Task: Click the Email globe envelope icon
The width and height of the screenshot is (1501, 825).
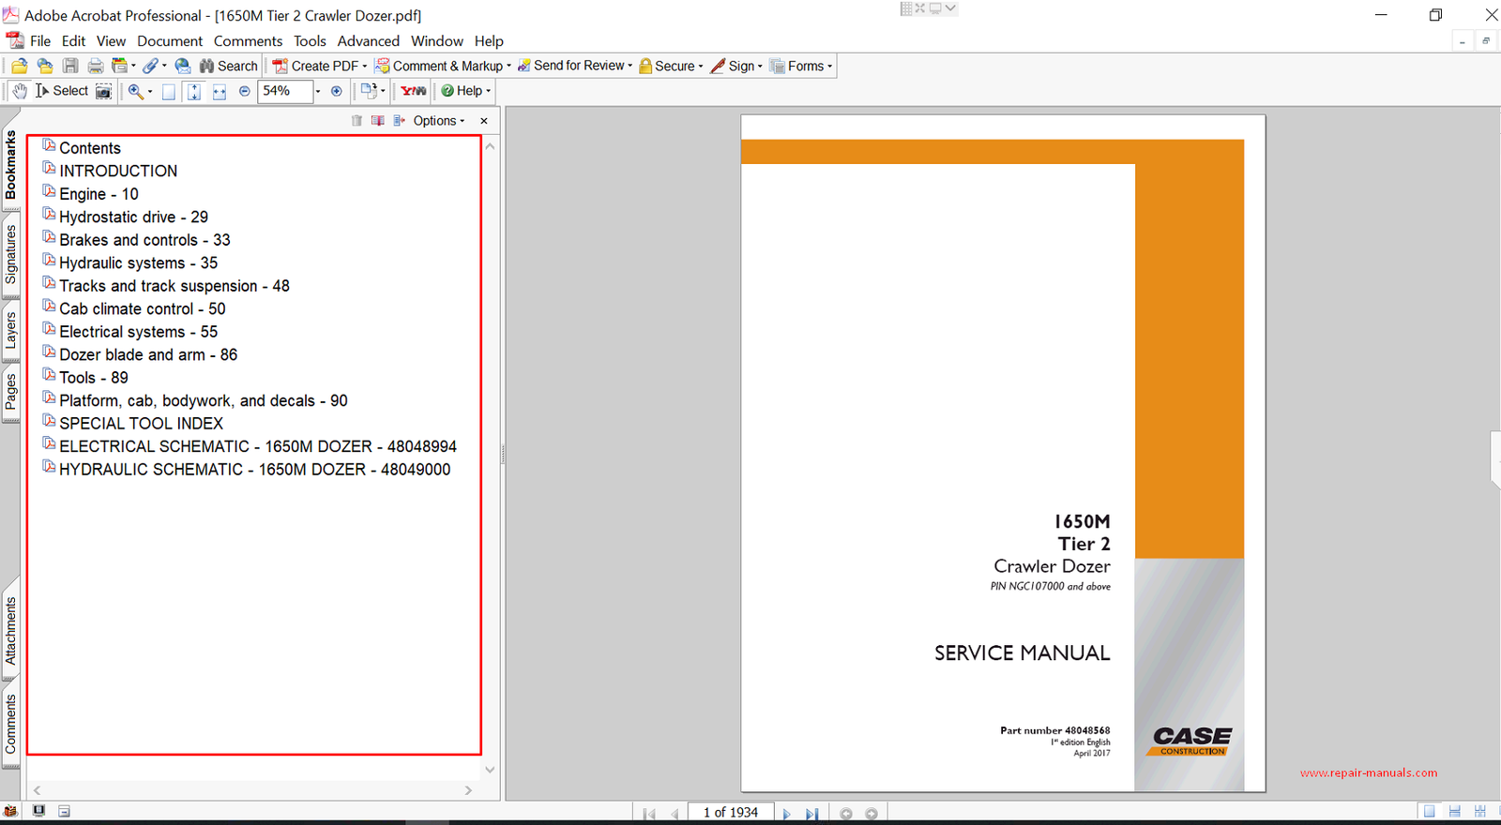Action: tap(183, 66)
